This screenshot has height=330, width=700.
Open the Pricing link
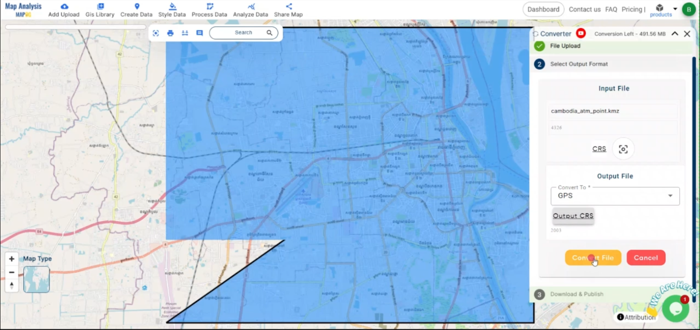(x=632, y=9)
